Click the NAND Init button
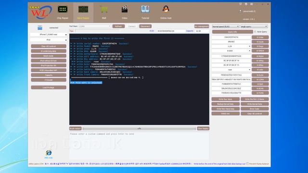This screenshot has width=308, height=173. (226, 113)
